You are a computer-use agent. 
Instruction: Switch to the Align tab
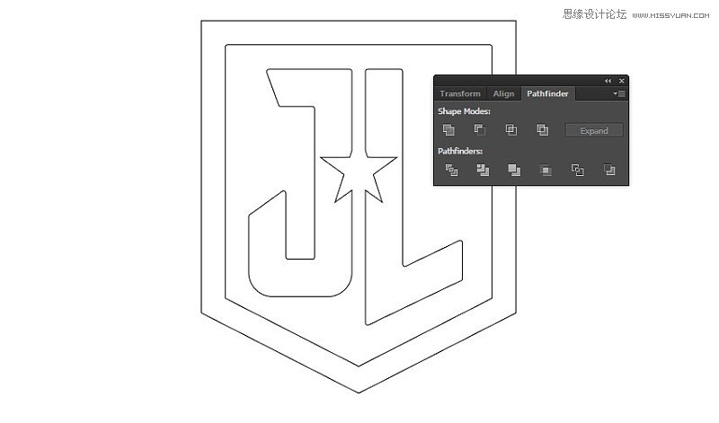point(503,93)
